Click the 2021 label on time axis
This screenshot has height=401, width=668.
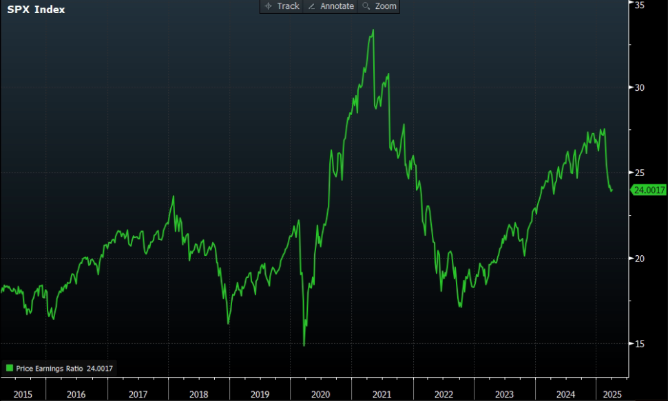click(x=382, y=394)
